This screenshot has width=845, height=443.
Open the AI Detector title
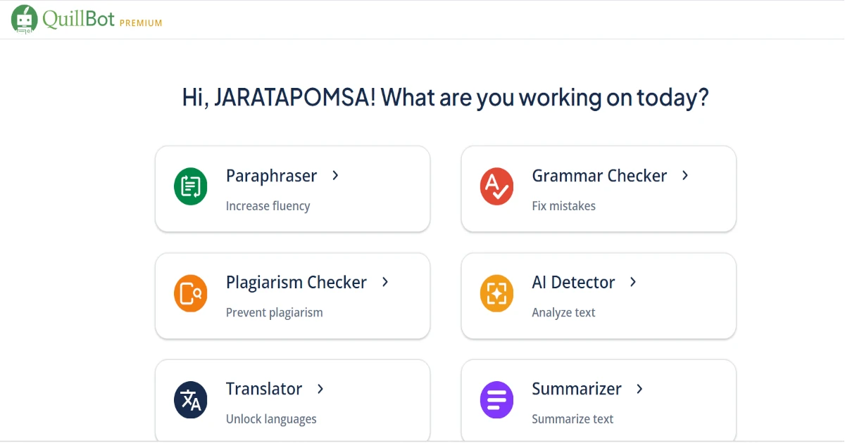tap(573, 283)
